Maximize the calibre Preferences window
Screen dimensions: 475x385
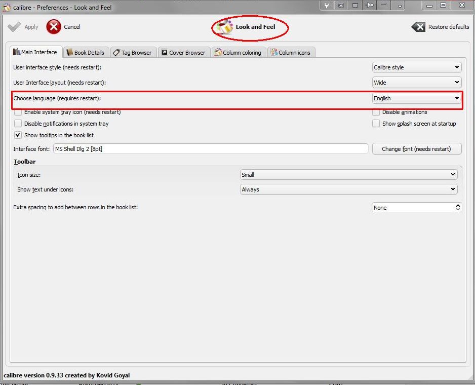[x=443, y=6]
